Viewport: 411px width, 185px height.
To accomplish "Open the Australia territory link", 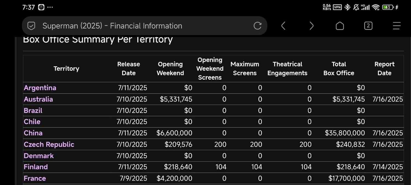I will (x=38, y=99).
